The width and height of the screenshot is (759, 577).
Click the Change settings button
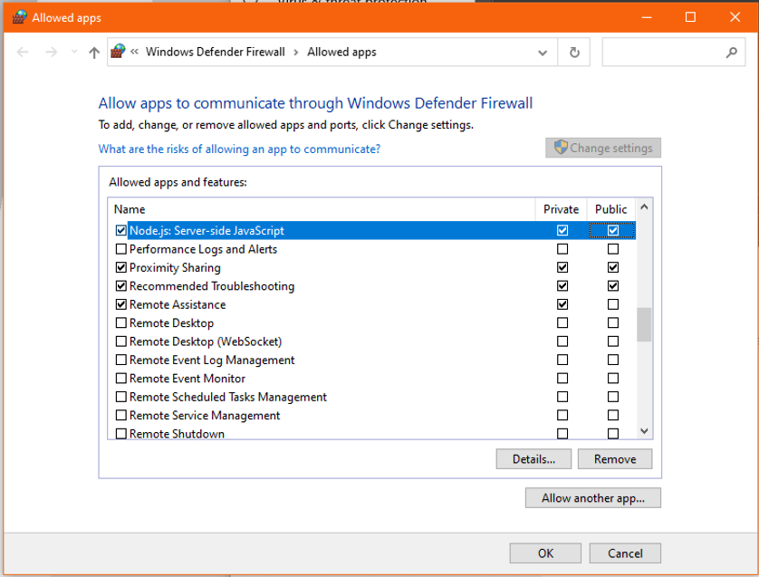point(603,149)
